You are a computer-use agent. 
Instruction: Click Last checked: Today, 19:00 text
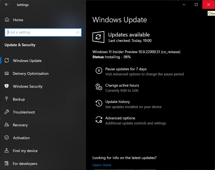130,41
